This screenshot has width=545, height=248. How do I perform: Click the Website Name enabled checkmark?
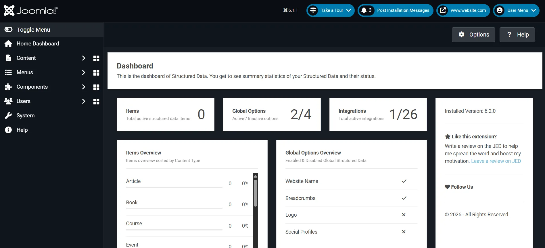tap(404, 181)
